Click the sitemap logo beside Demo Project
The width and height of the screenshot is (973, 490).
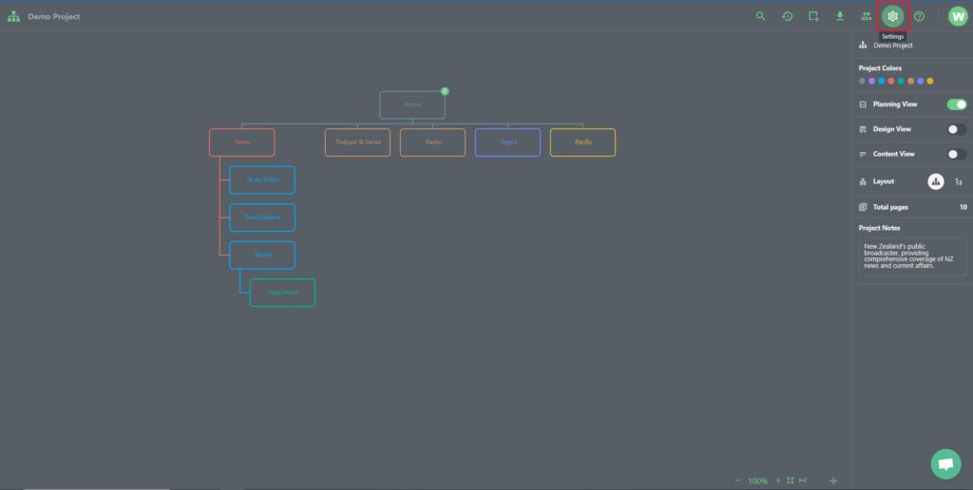tap(13, 17)
